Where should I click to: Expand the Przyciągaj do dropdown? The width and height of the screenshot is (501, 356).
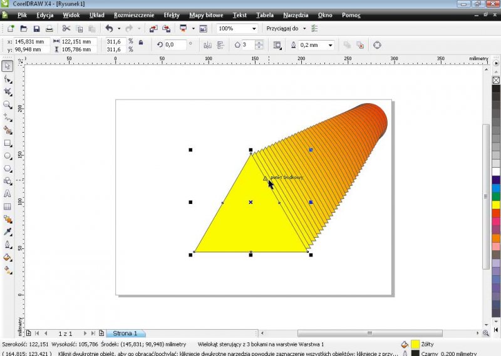(304, 29)
